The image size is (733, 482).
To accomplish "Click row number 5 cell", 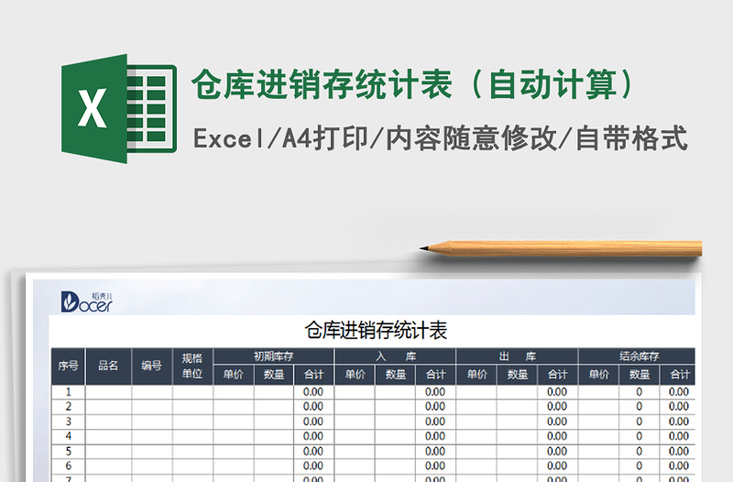I will [68, 451].
